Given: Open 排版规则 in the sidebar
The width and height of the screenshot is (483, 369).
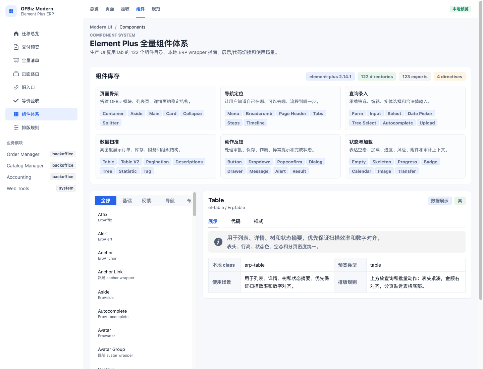Looking at the screenshot, I should tap(42, 127).
